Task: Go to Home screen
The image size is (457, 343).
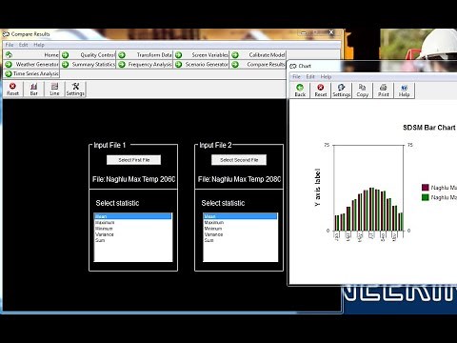Action: pos(31,55)
